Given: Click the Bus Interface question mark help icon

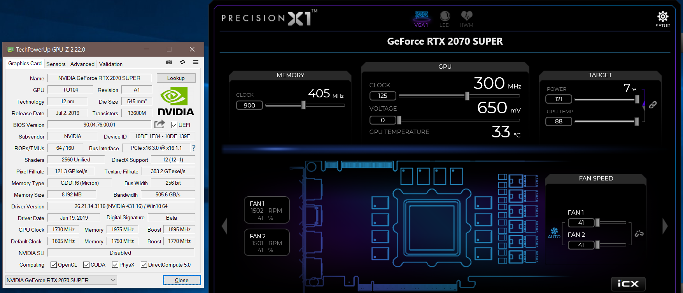Looking at the screenshot, I should (x=194, y=148).
